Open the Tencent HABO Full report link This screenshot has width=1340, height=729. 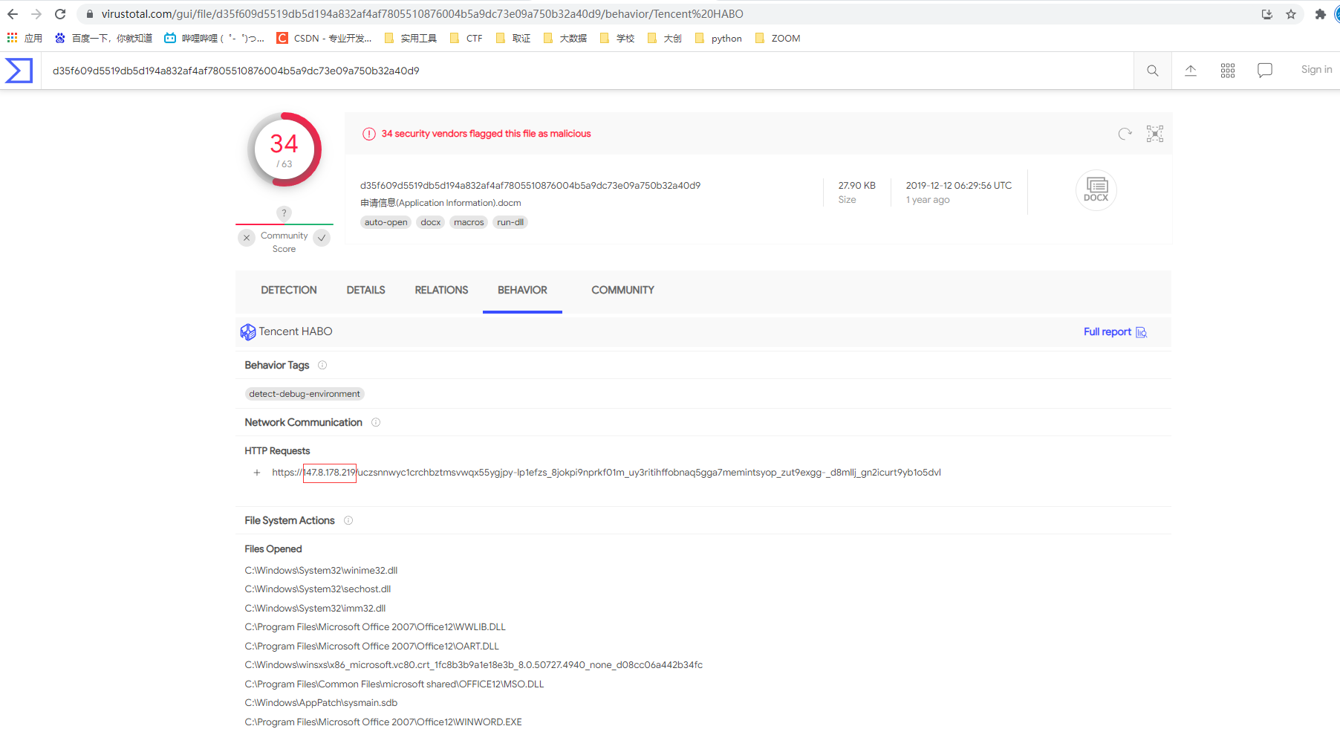tap(1115, 332)
